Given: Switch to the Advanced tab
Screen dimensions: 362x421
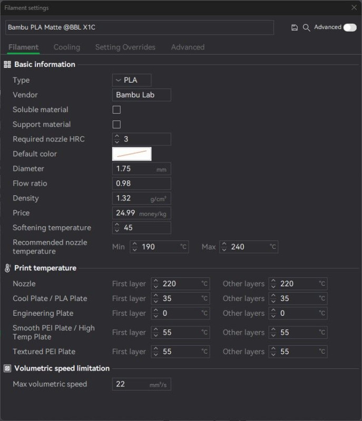Looking at the screenshot, I should [x=188, y=47].
